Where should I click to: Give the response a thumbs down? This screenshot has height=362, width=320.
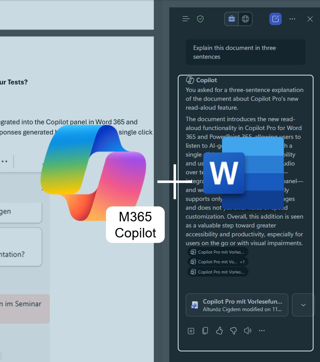[233, 331]
